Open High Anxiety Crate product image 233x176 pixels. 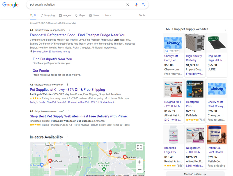pyautogui.click(x=195, y=43)
